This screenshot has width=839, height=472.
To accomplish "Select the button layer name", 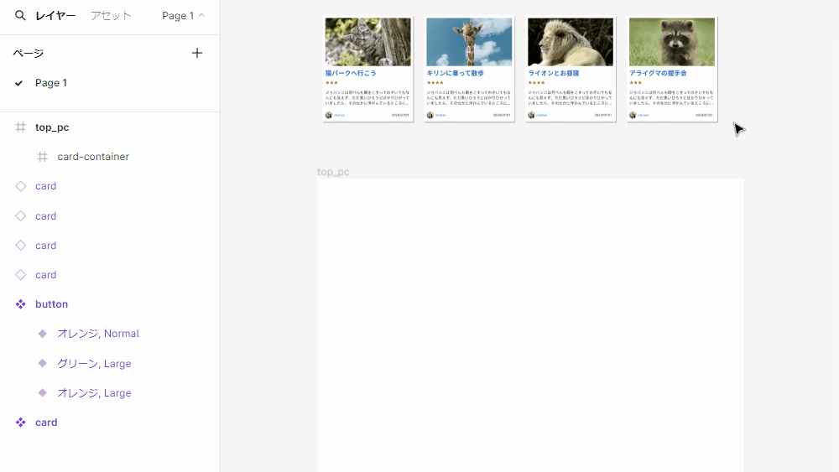I will 51,304.
